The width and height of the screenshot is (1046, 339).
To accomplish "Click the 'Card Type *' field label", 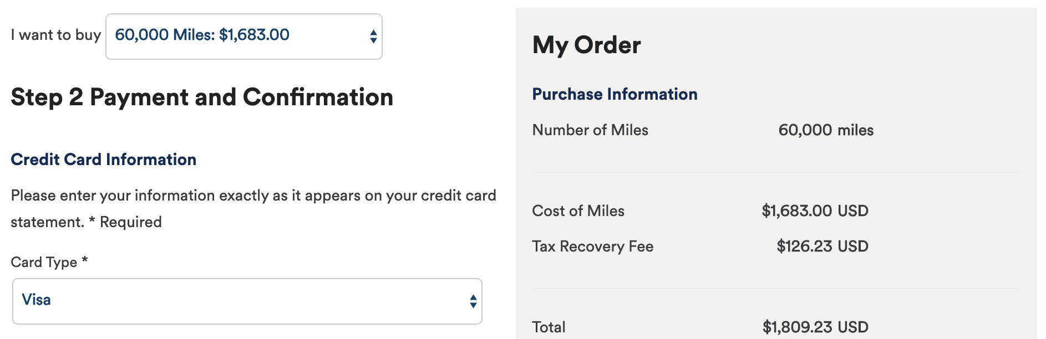I will pyautogui.click(x=49, y=263).
